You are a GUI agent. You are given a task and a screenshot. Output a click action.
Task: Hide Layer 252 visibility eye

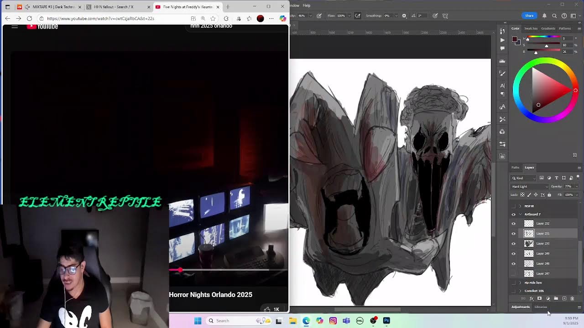(513, 224)
